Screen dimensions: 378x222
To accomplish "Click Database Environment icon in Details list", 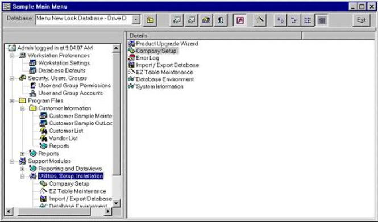I will pos(132,79).
